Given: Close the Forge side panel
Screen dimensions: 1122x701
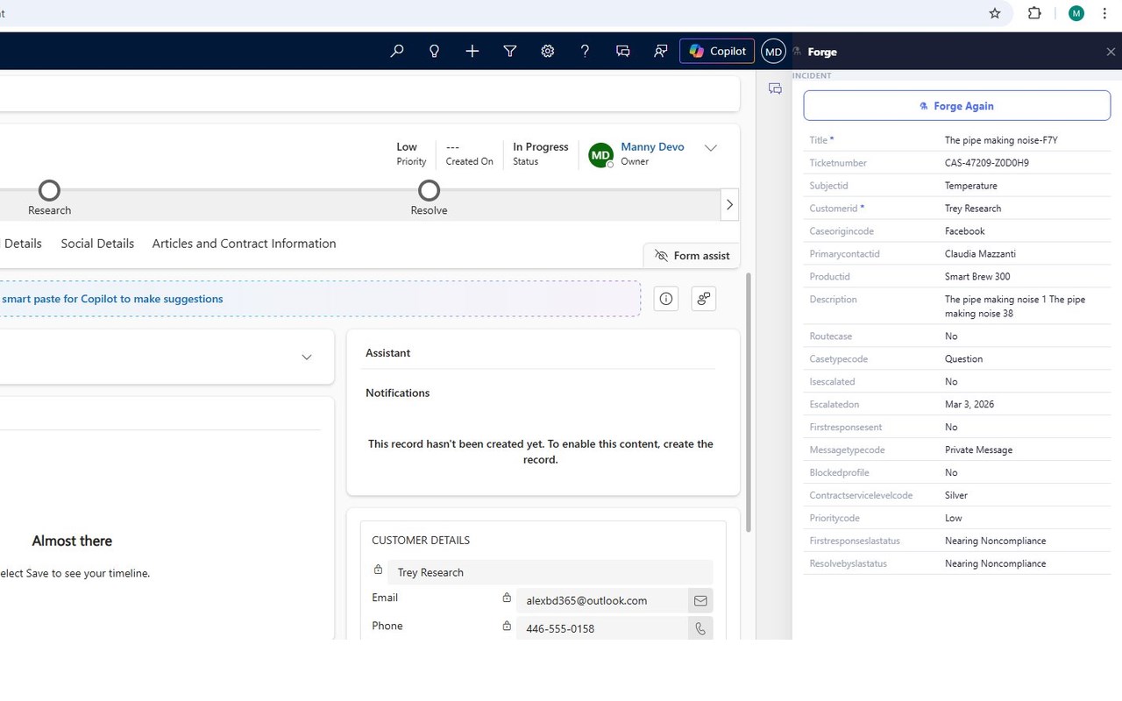Looking at the screenshot, I should (1111, 52).
